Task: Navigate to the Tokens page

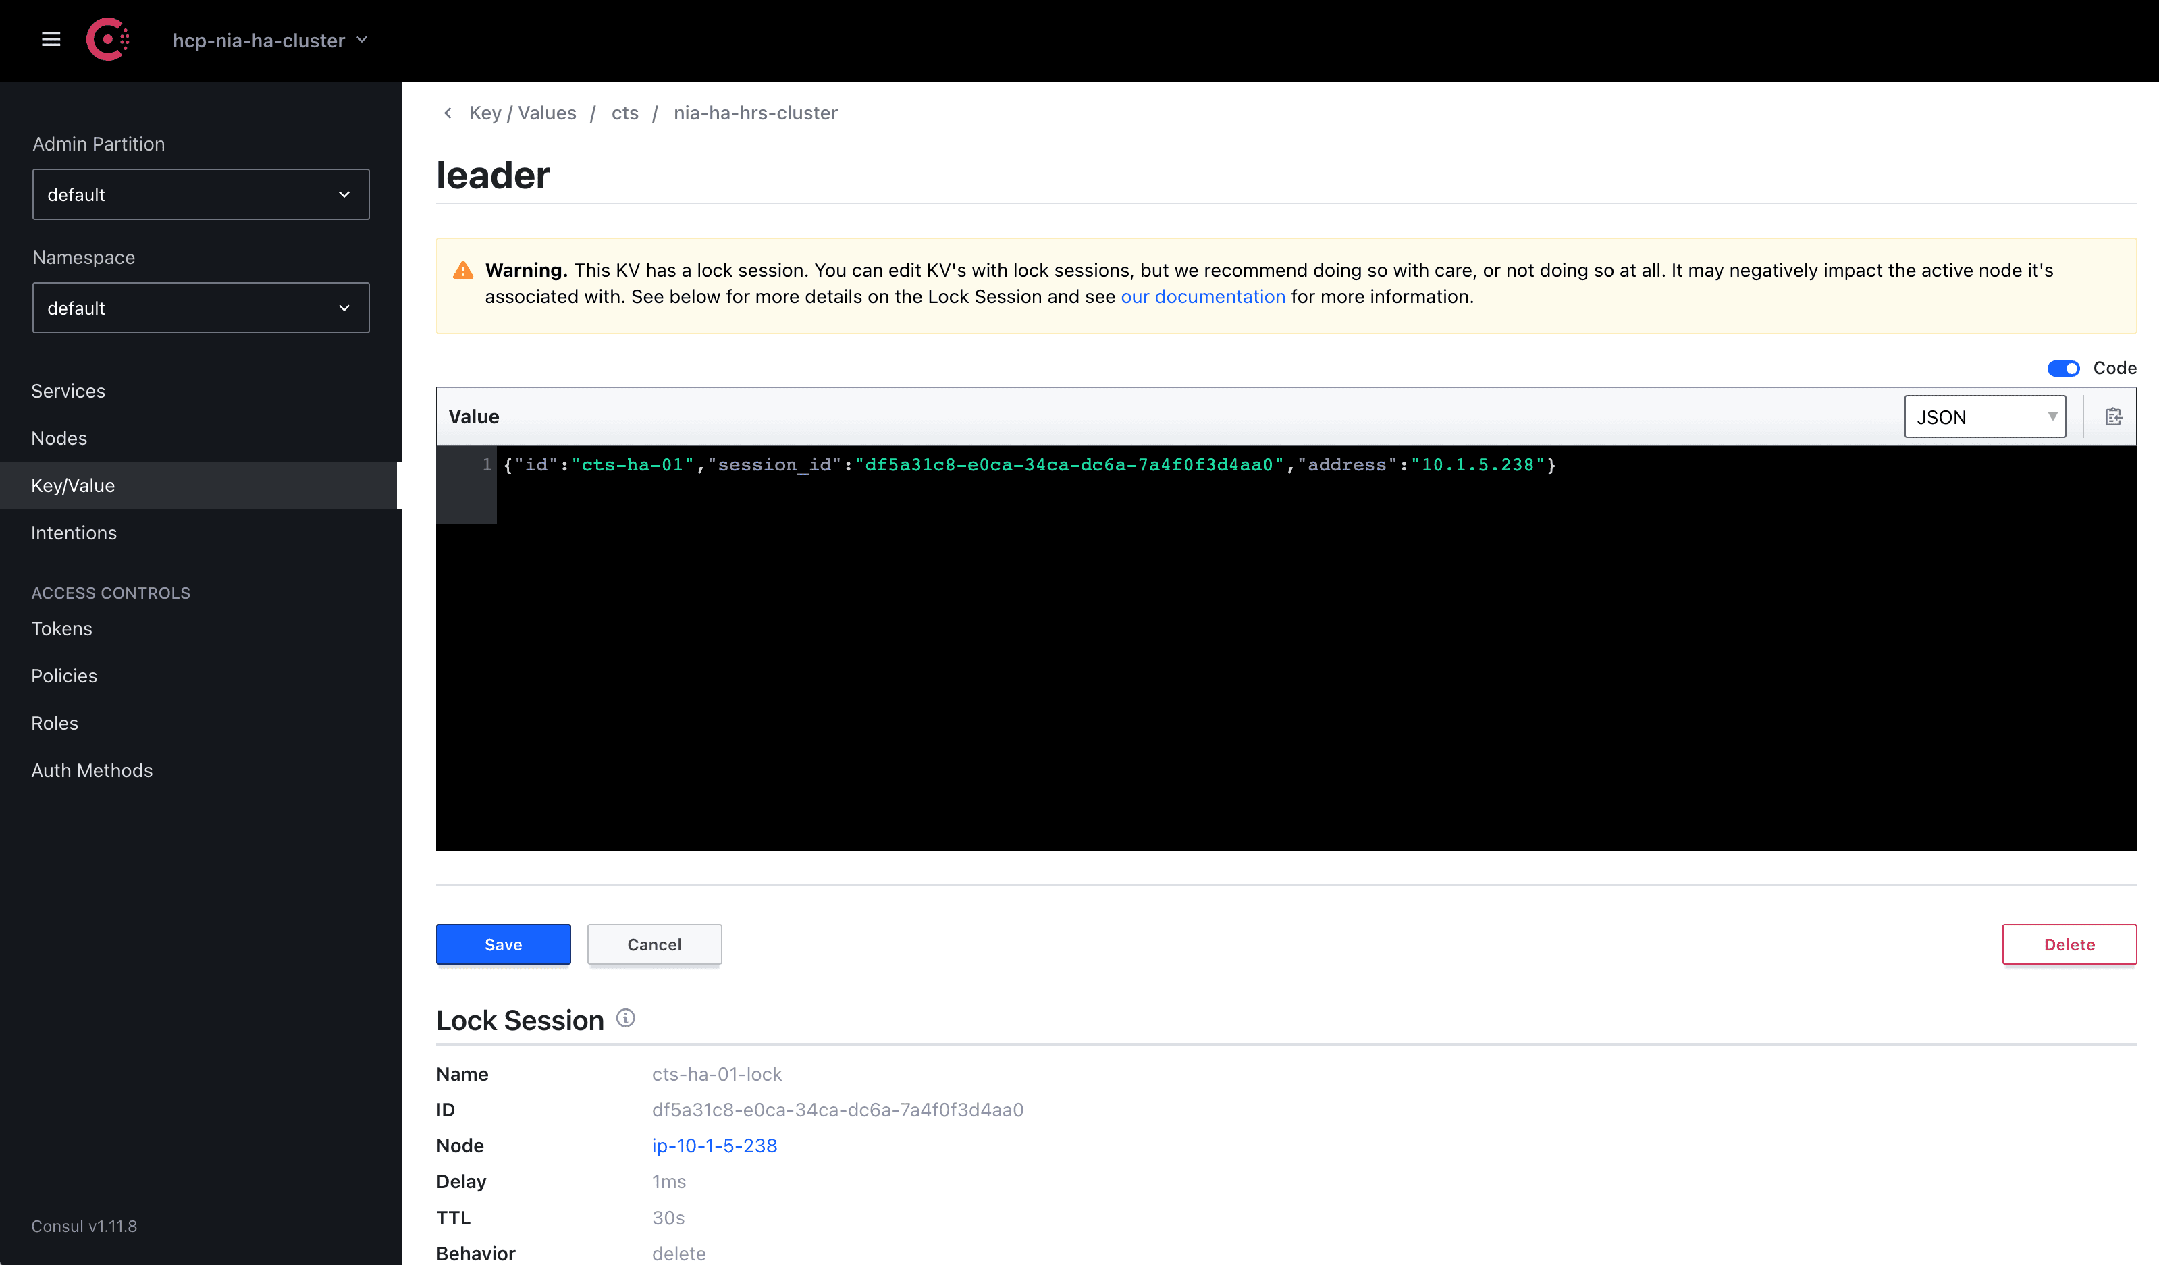Action: [x=61, y=628]
